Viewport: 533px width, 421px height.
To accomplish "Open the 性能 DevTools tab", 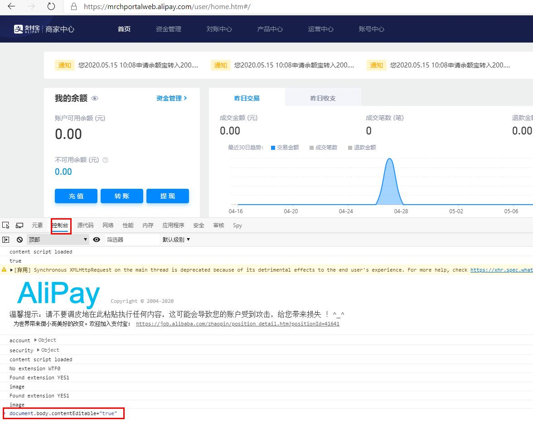I will click(x=128, y=225).
